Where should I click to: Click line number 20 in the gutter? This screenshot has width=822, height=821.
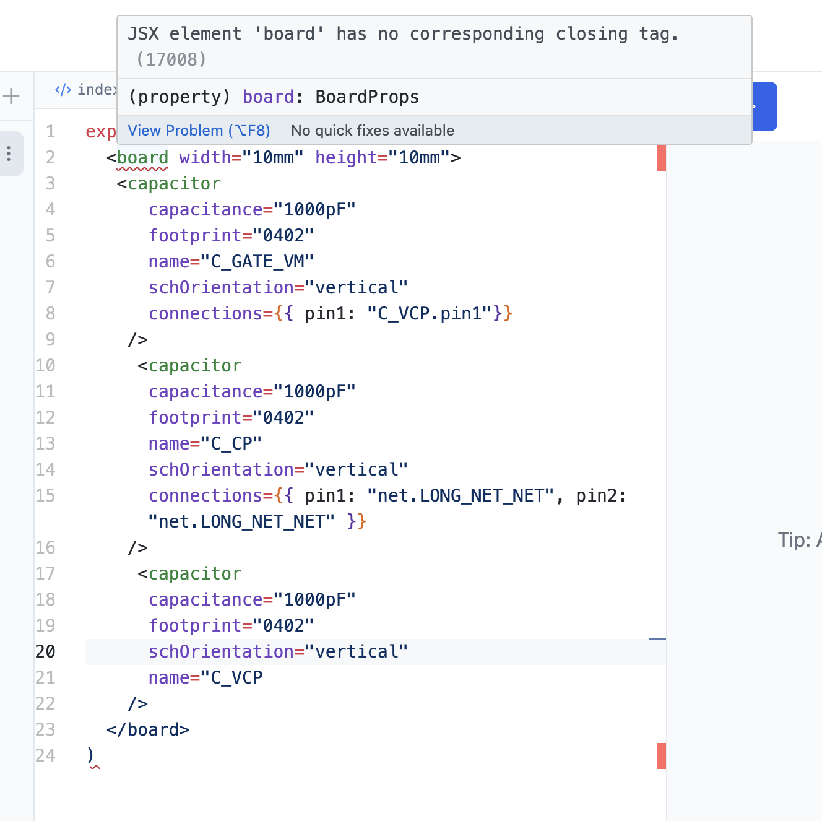[x=45, y=652]
